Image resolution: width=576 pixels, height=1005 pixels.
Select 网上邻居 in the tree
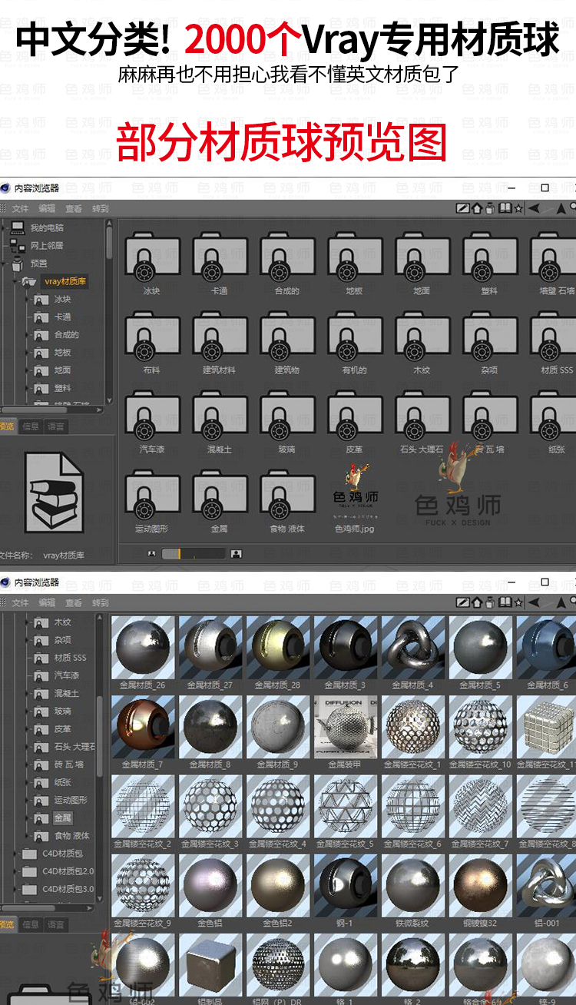(47, 246)
